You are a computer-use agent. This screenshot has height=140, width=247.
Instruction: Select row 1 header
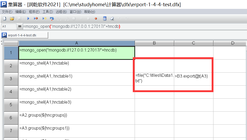pyautogui.click(x=11, y=53)
